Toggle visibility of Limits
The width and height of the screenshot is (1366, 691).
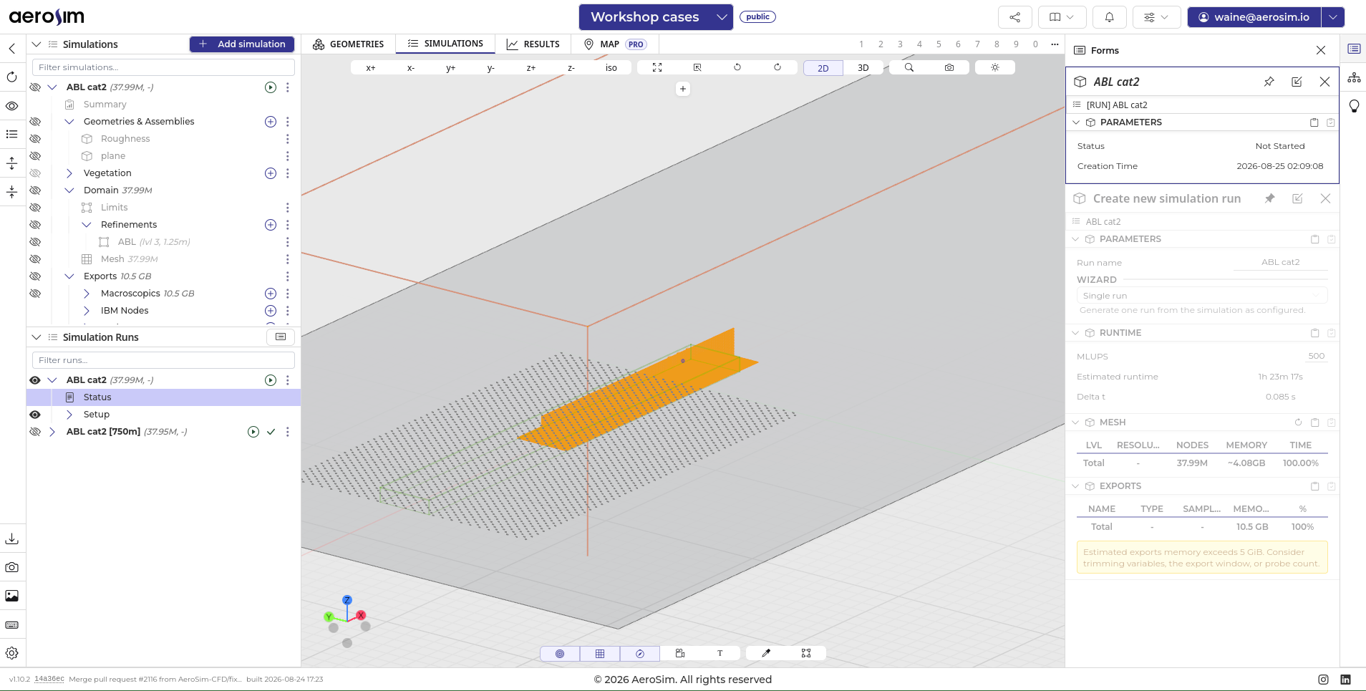(x=35, y=208)
